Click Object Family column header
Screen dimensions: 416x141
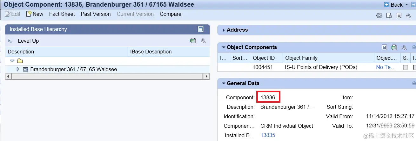tap(328, 58)
